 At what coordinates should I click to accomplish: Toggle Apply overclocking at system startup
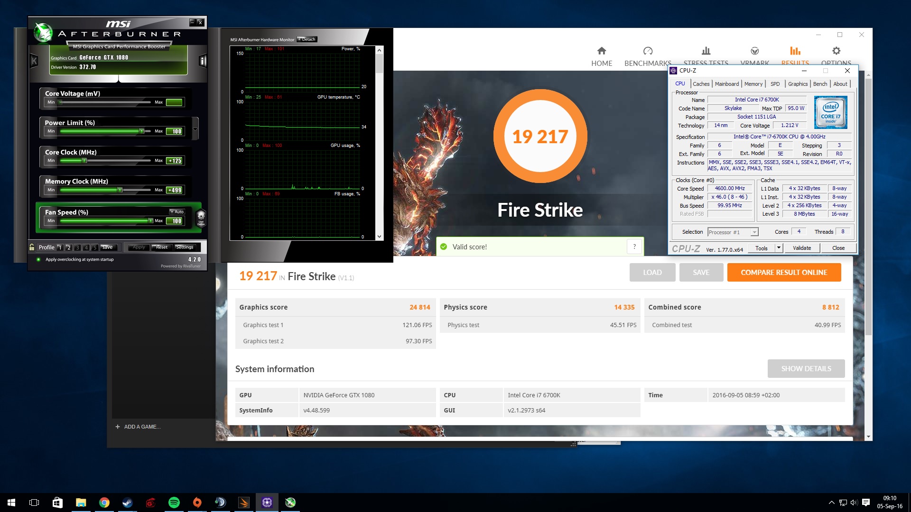click(x=38, y=259)
